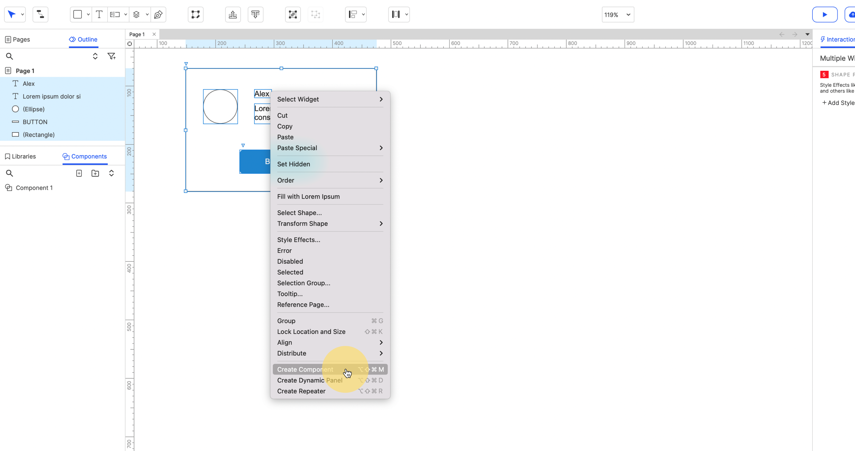This screenshot has width=855, height=451.
Task: Click the Component 1 tree item
Action: [x=34, y=187]
